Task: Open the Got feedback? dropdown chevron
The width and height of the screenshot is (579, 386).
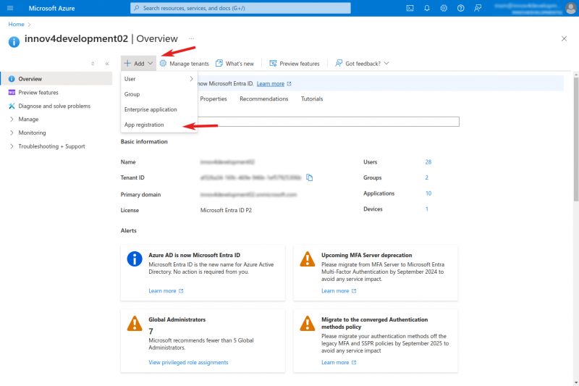Action: [386, 63]
